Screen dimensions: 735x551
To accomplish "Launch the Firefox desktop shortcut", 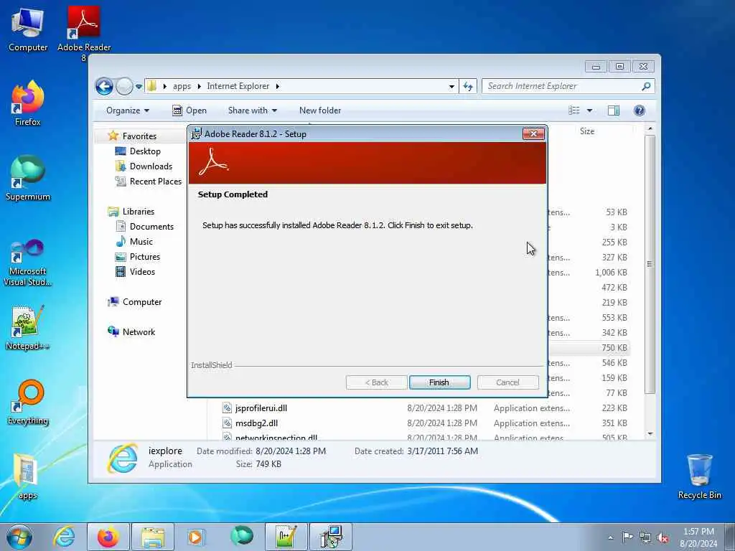I will coord(28,103).
